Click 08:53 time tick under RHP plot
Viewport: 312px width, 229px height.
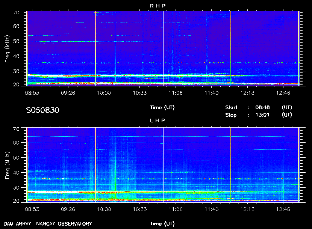tap(32, 93)
